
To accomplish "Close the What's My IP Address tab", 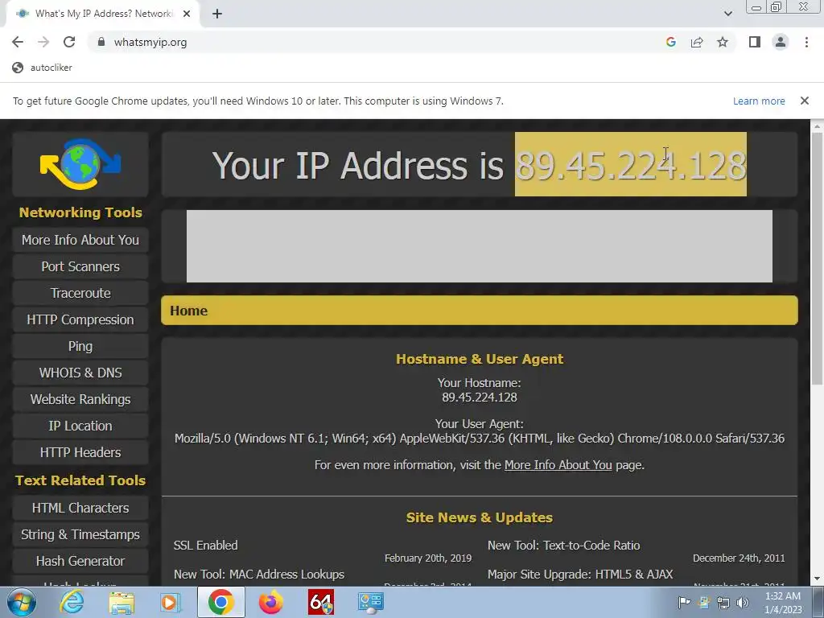I will tap(187, 14).
